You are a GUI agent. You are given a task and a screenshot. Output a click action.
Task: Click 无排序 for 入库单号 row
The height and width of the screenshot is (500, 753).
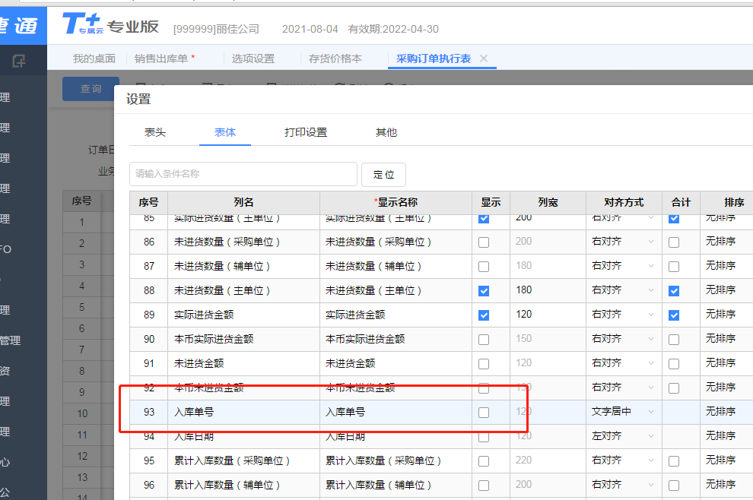point(720,412)
